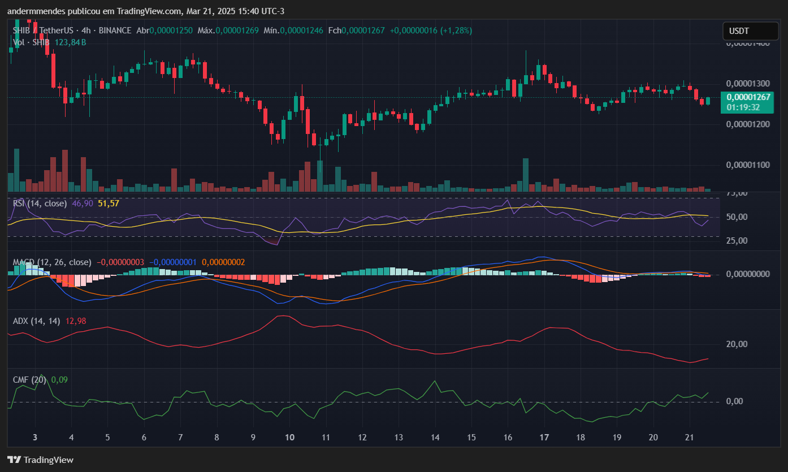
Task: Click the 0,00 label on the CMF axis
Action: pos(734,401)
